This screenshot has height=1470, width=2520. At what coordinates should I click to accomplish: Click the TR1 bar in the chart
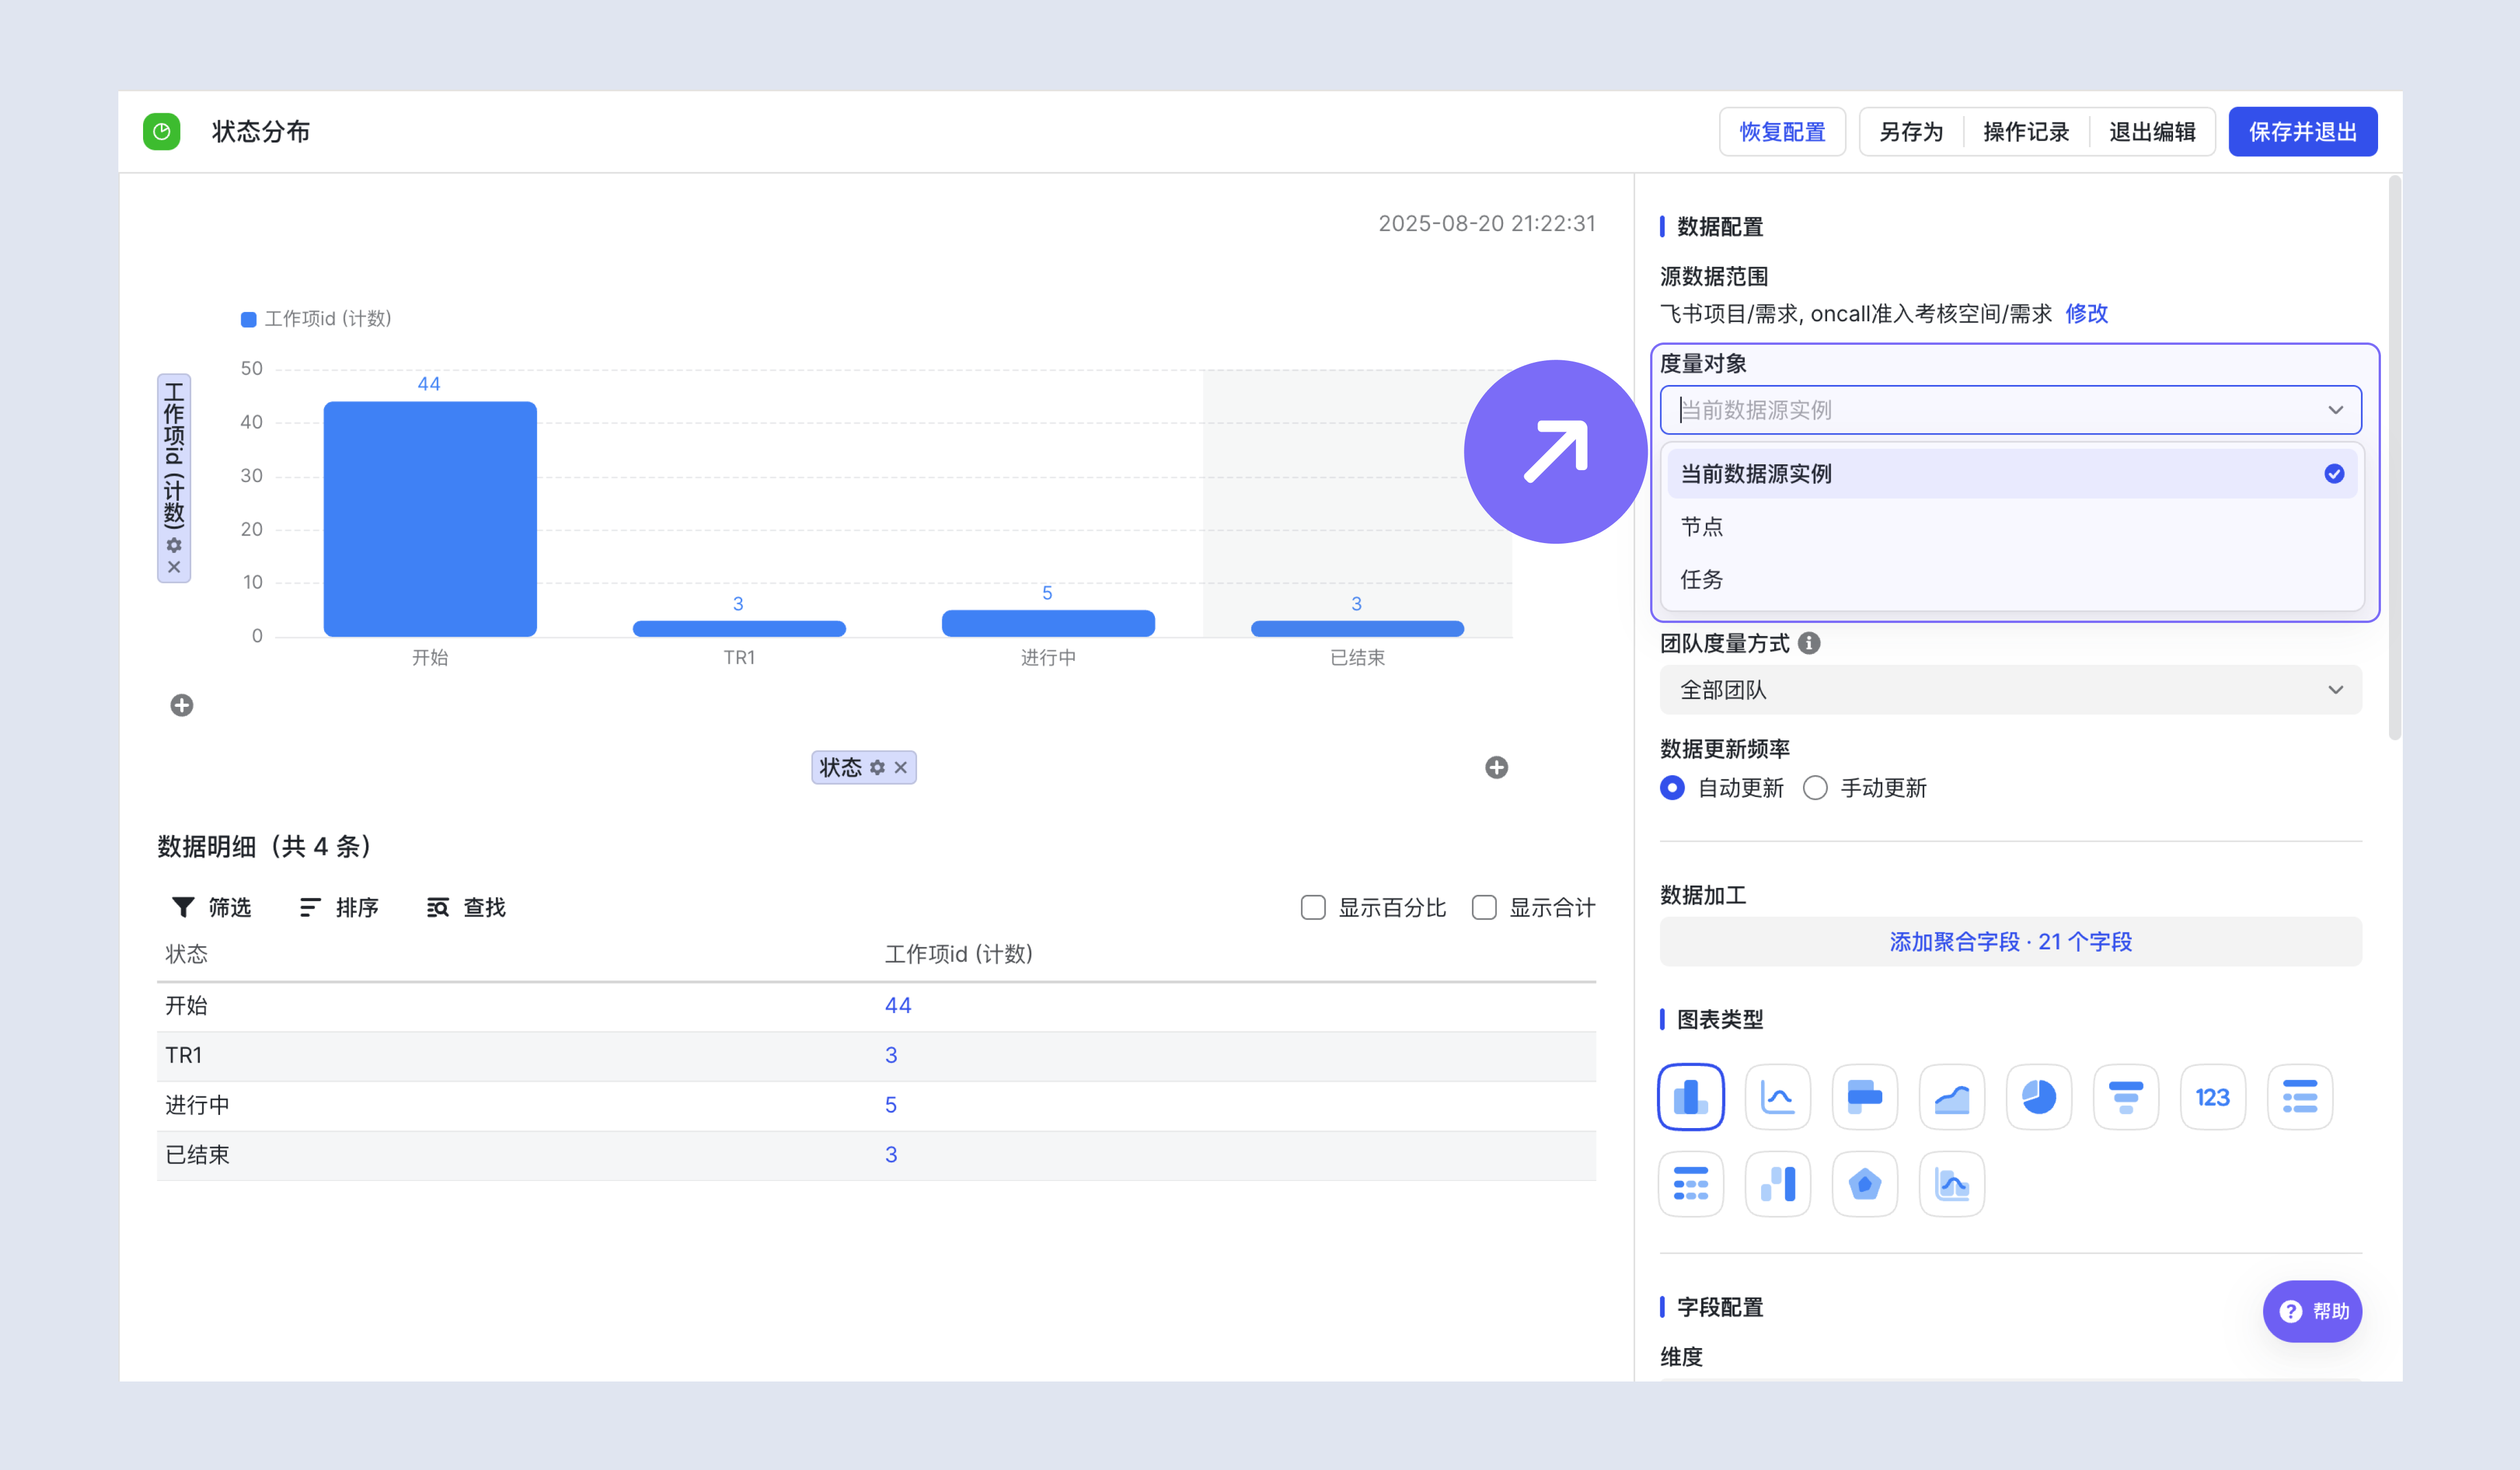[x=738, y=628]
